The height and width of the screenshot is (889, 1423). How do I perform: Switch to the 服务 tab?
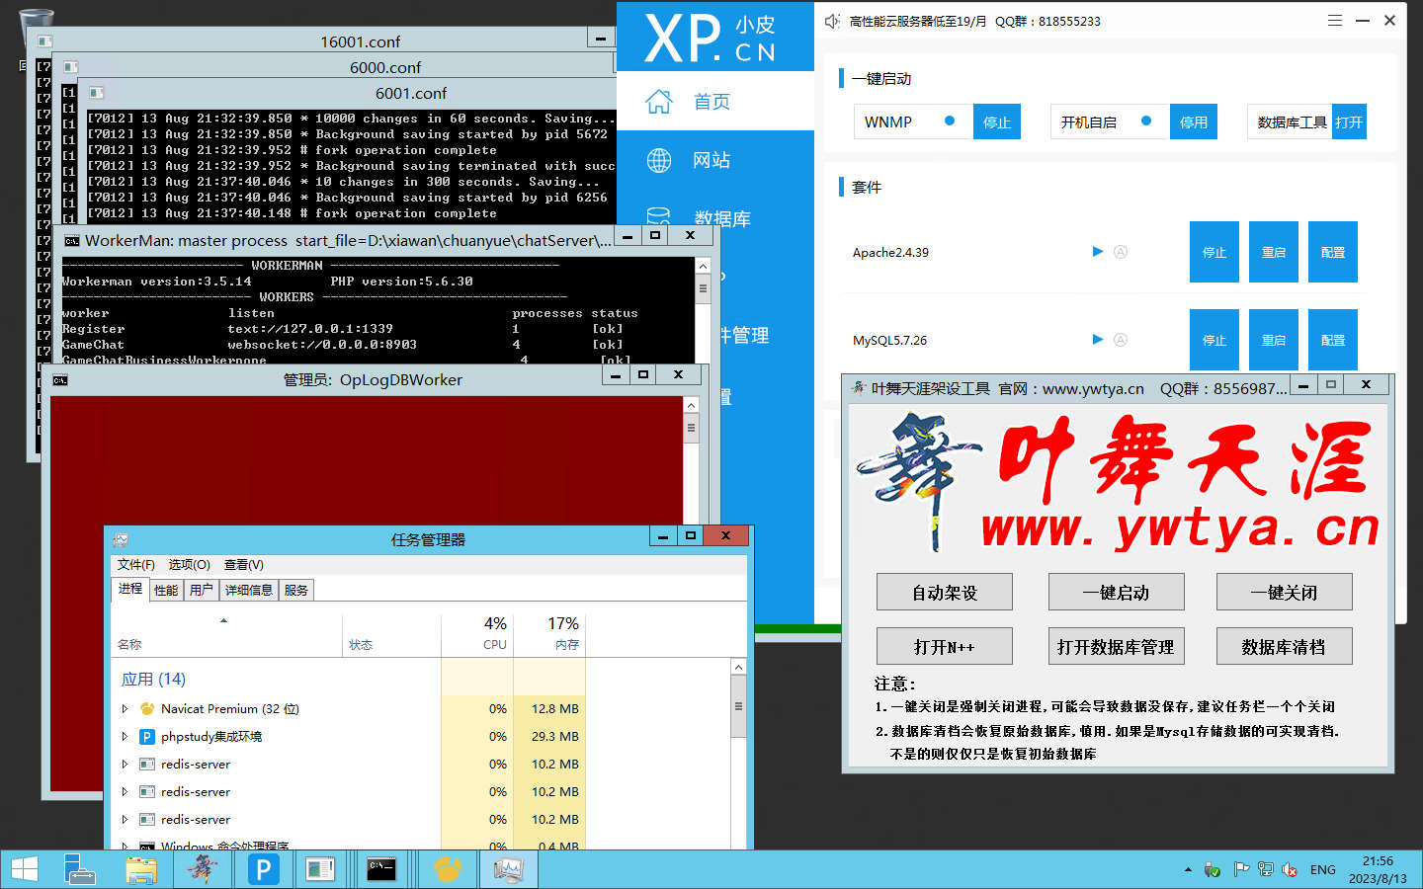pos(295,590)
